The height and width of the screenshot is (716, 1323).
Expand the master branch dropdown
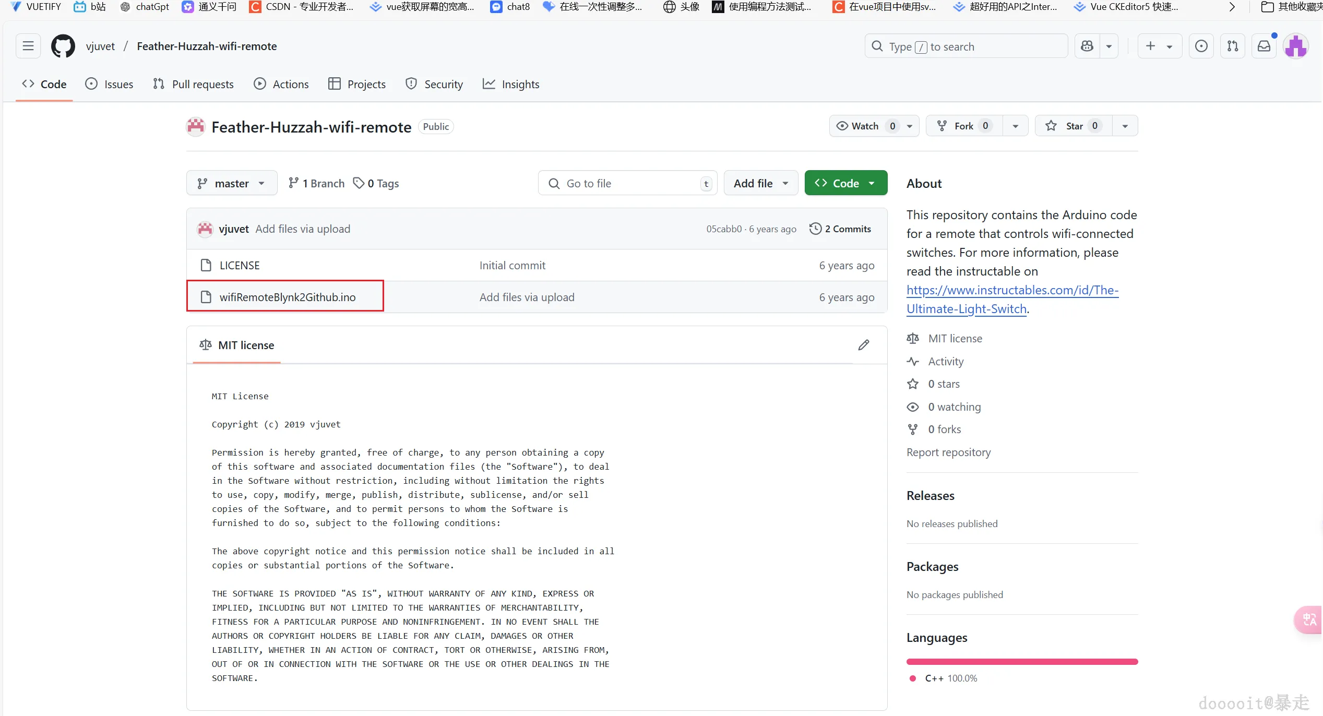pyautogui.click(x=232, y=183)
